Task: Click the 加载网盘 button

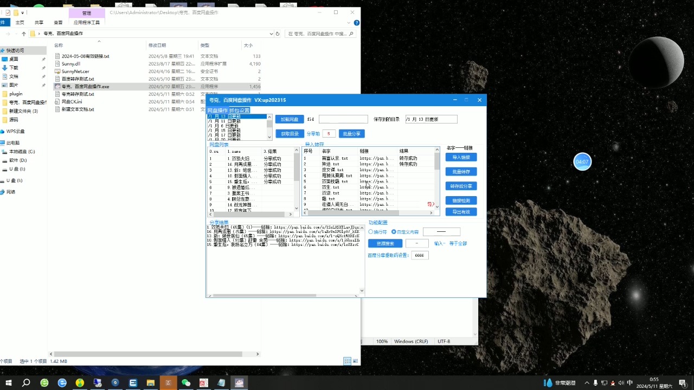Action: 290,119
